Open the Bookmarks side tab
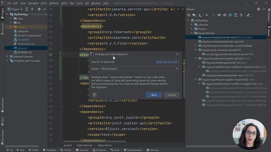This screenshot has height=152, width=271. point(2,105)
